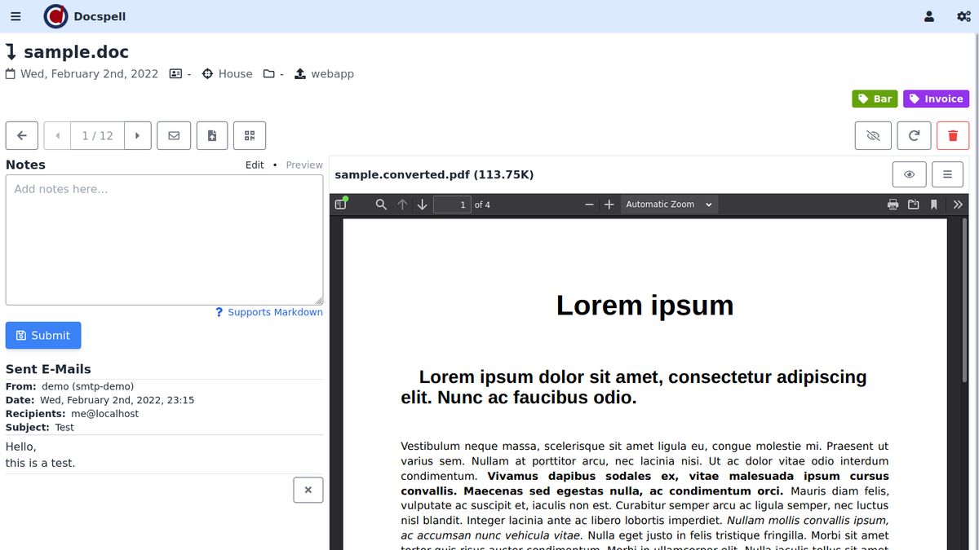Open the Supports Markdown help link
Viewport: 979px width, 550px height.
269,312
